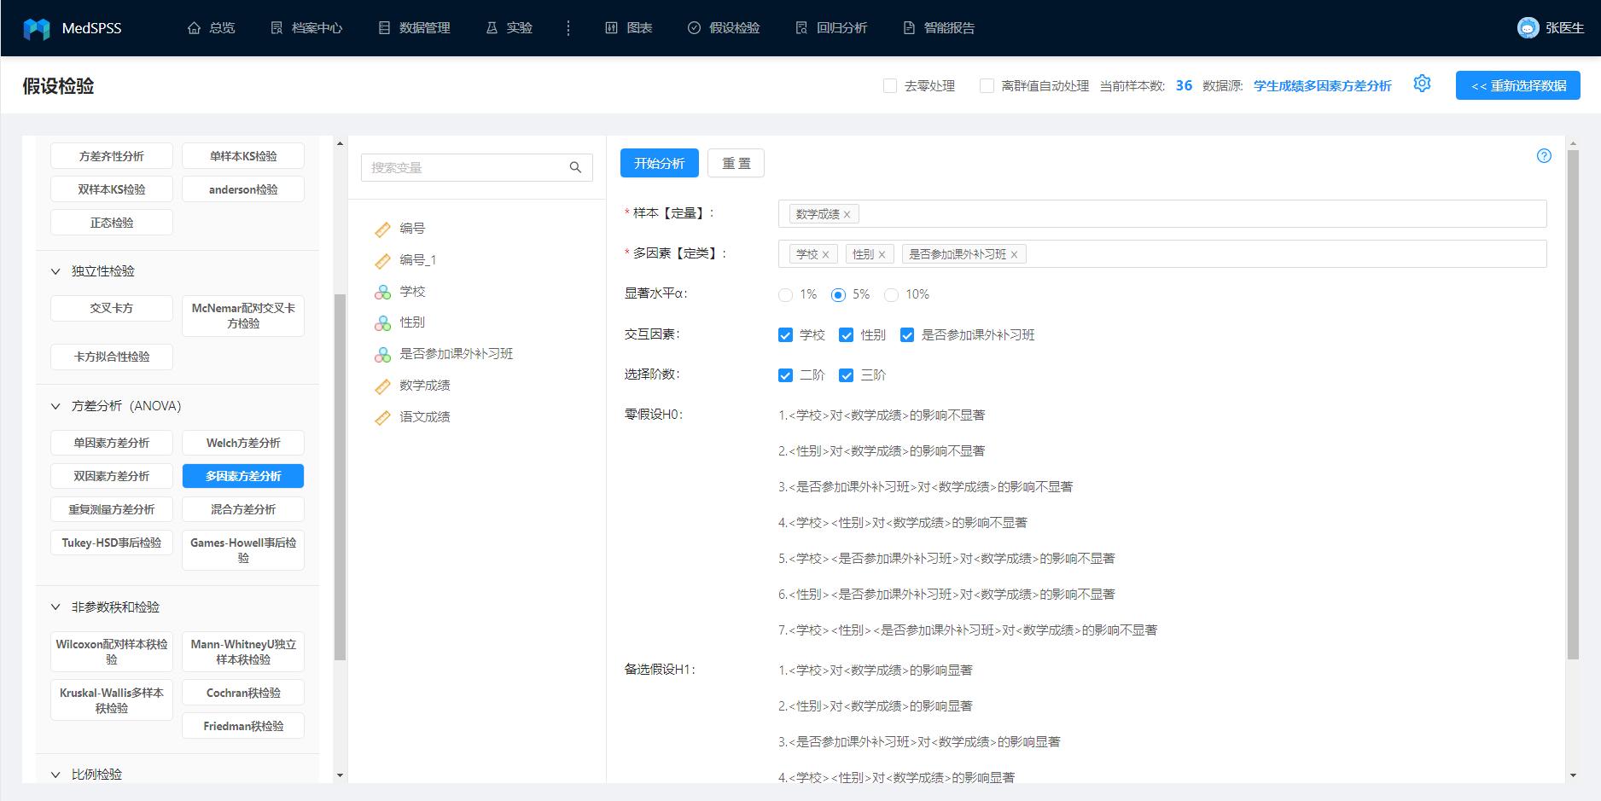Select the 1% significance level radio button
1601x801 pixels.
point(786,294)
